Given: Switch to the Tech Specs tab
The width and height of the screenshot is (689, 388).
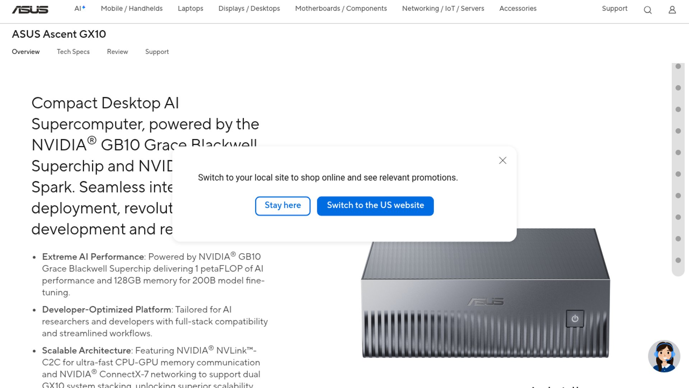Looking at the screenshot, I should (73, 52).
